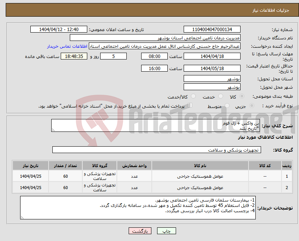Click the announcement date field 1404/04/12 - 12:40

[x=59, y=29]
